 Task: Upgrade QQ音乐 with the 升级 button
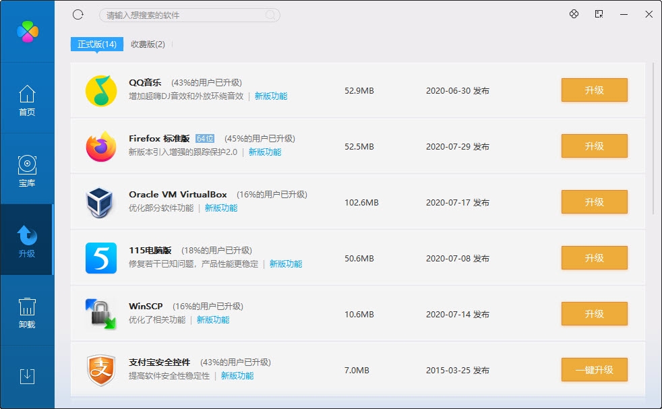[595, 90]
